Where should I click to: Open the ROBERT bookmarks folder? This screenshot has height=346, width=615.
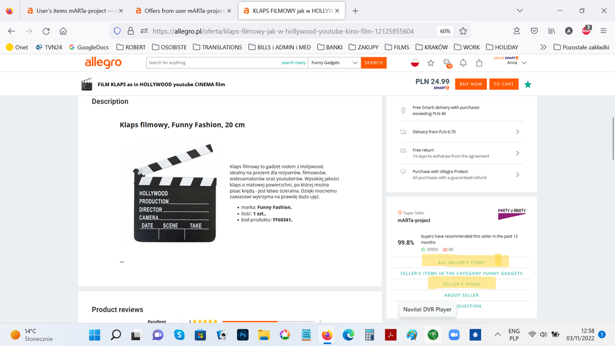[131, 47]
